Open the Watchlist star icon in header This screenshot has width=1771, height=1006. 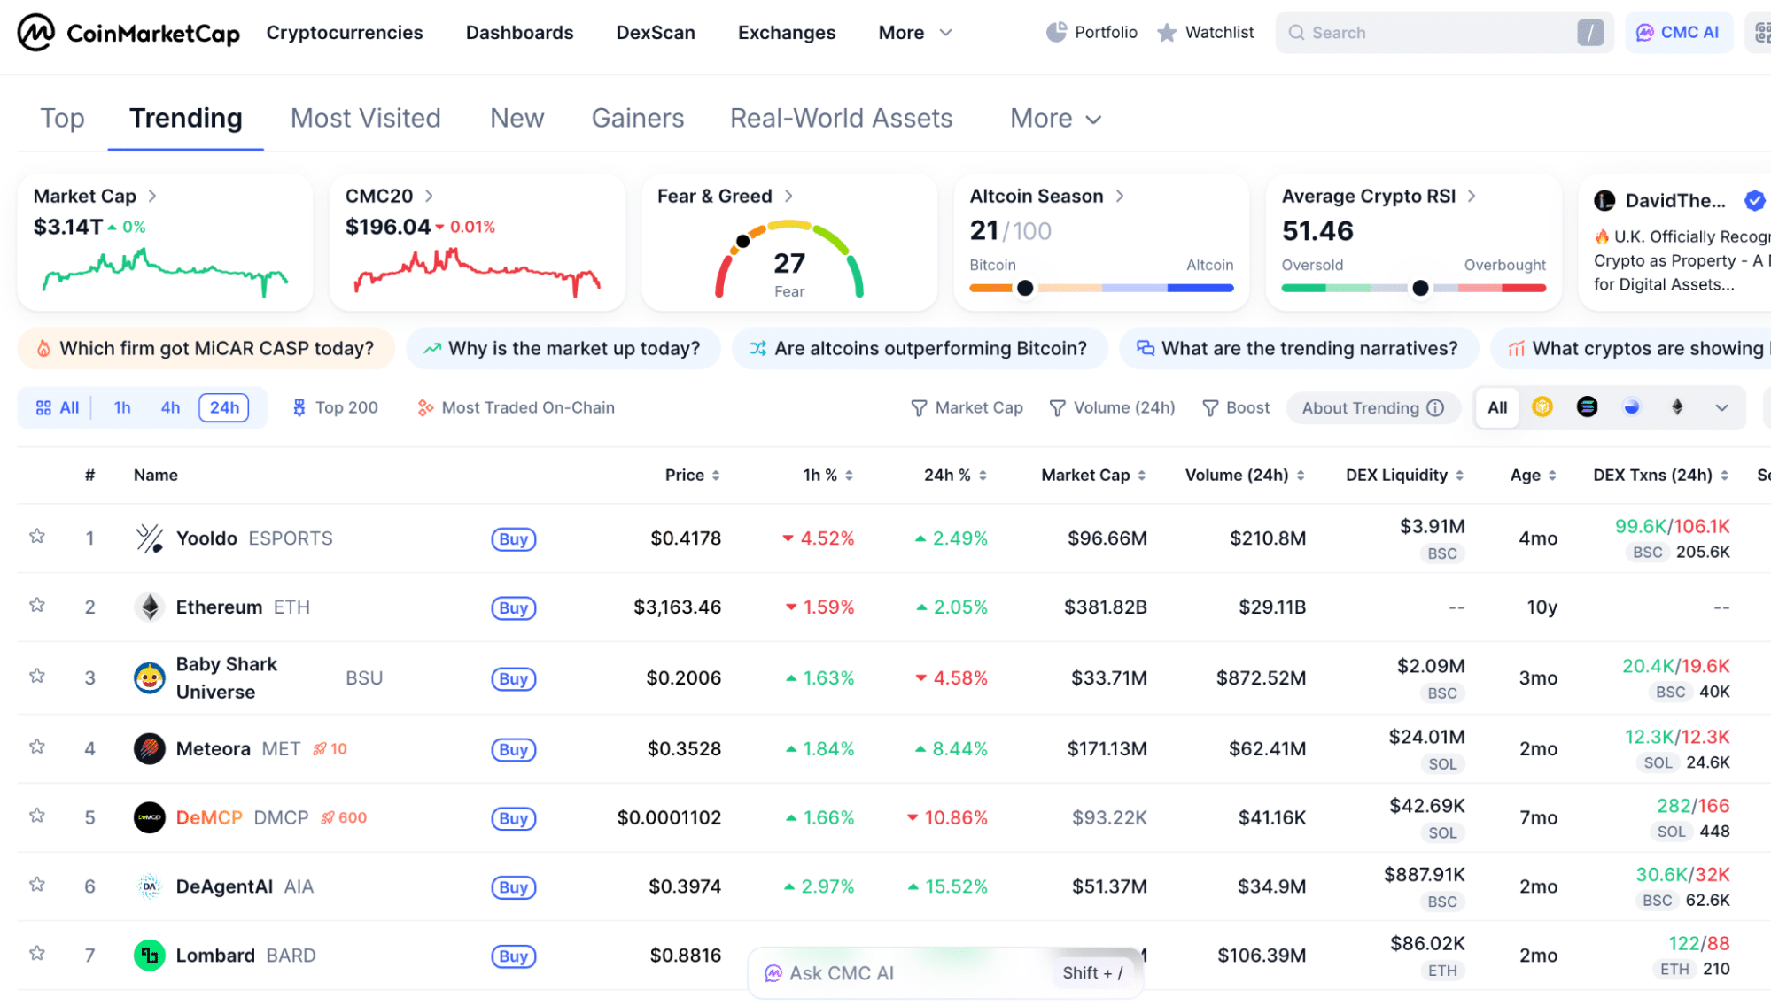(x=1168, y=32)
